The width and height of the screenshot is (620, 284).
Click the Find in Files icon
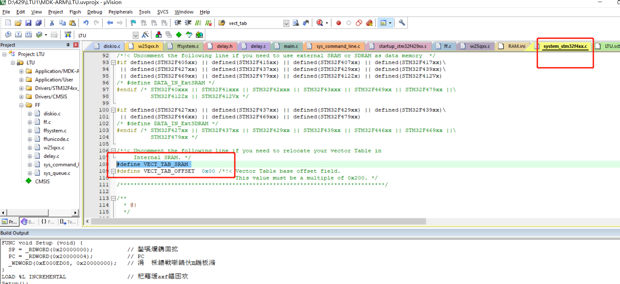(x=222, y=23)
